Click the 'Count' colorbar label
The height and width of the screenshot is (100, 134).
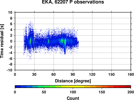(x=73, y=98)
